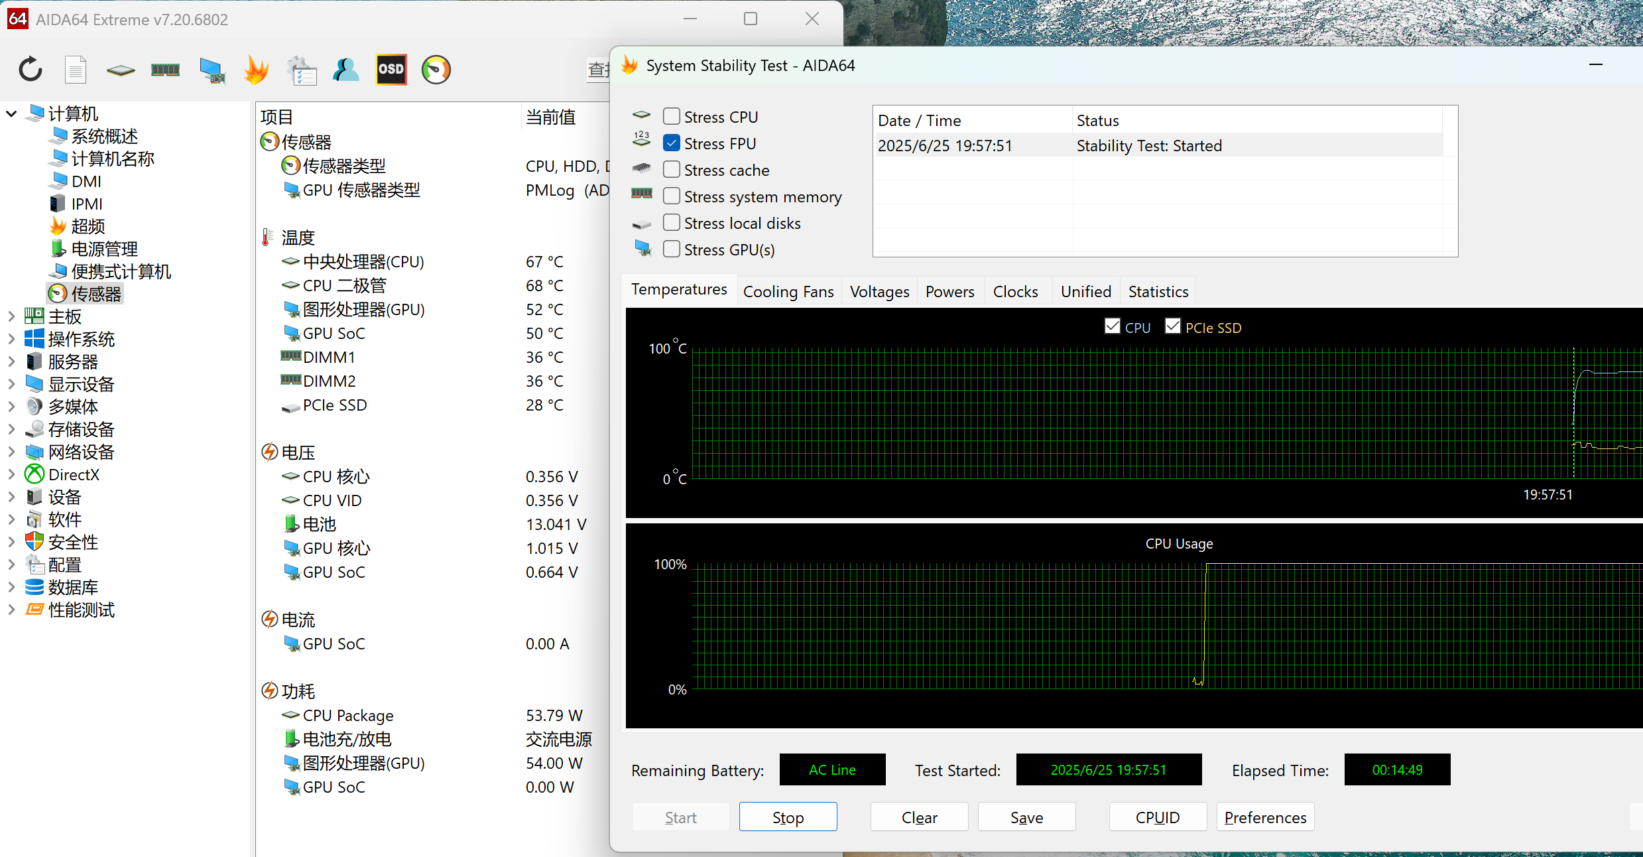Expand the 主板 tree node
The height and width of the screenshot is (857, 1643).
pos(11,316)
